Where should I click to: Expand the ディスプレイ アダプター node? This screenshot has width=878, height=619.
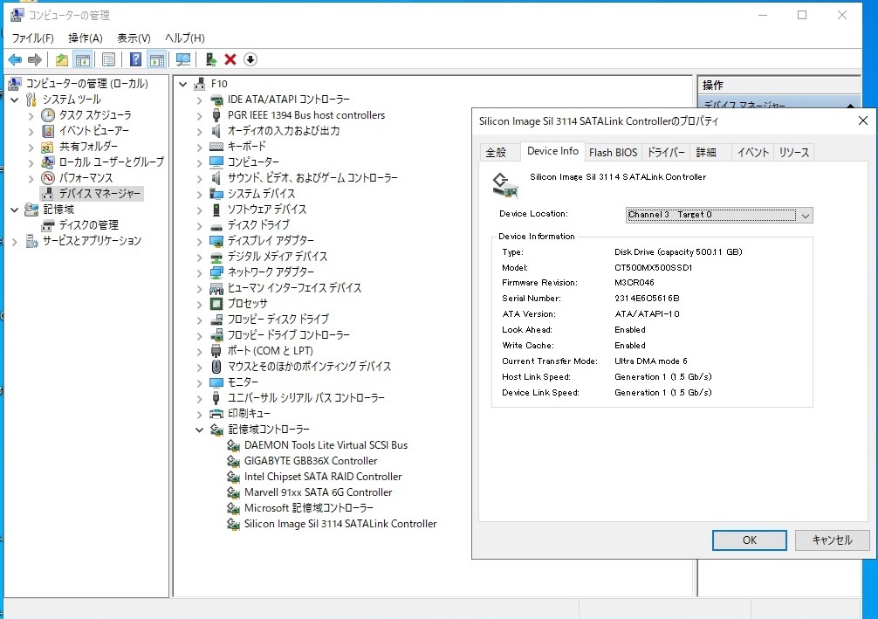pyautogui.click(x=199, y=242)
